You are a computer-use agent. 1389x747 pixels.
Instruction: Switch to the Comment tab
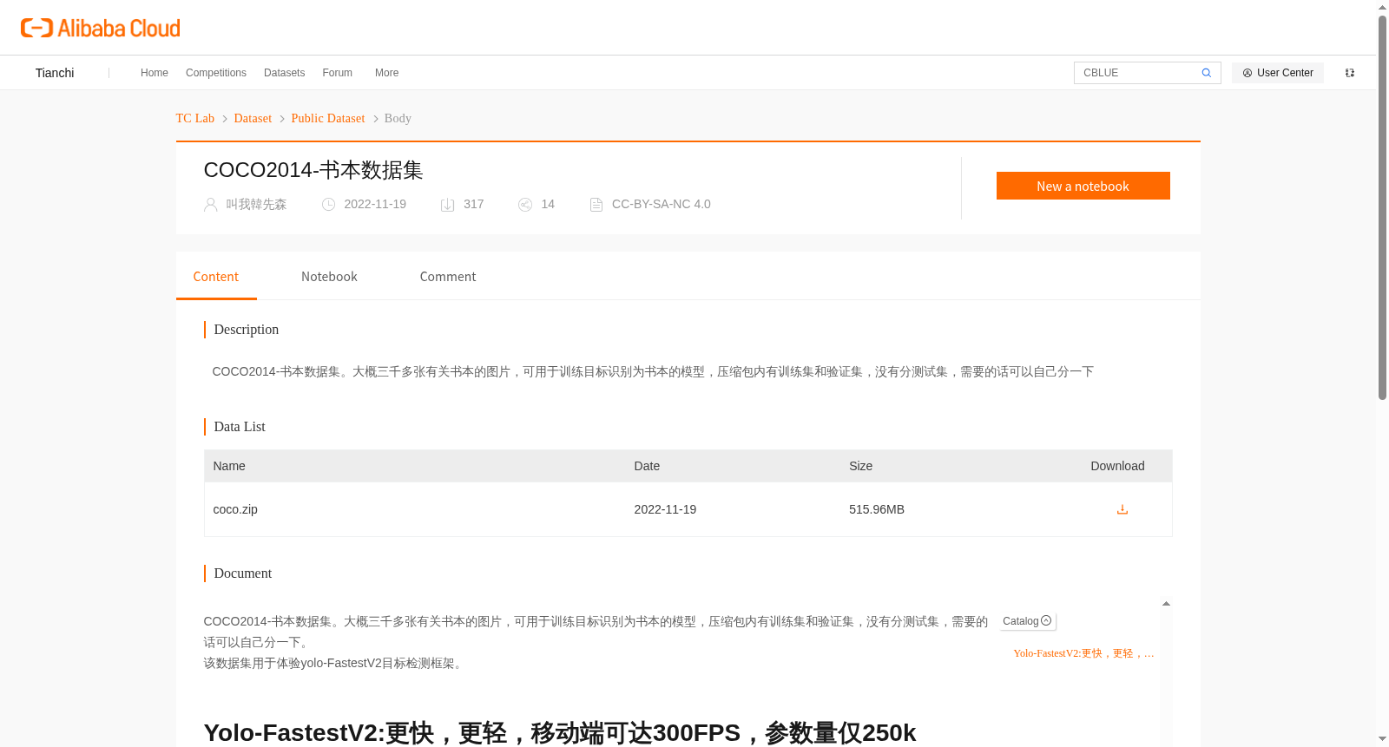click(448, 277)
